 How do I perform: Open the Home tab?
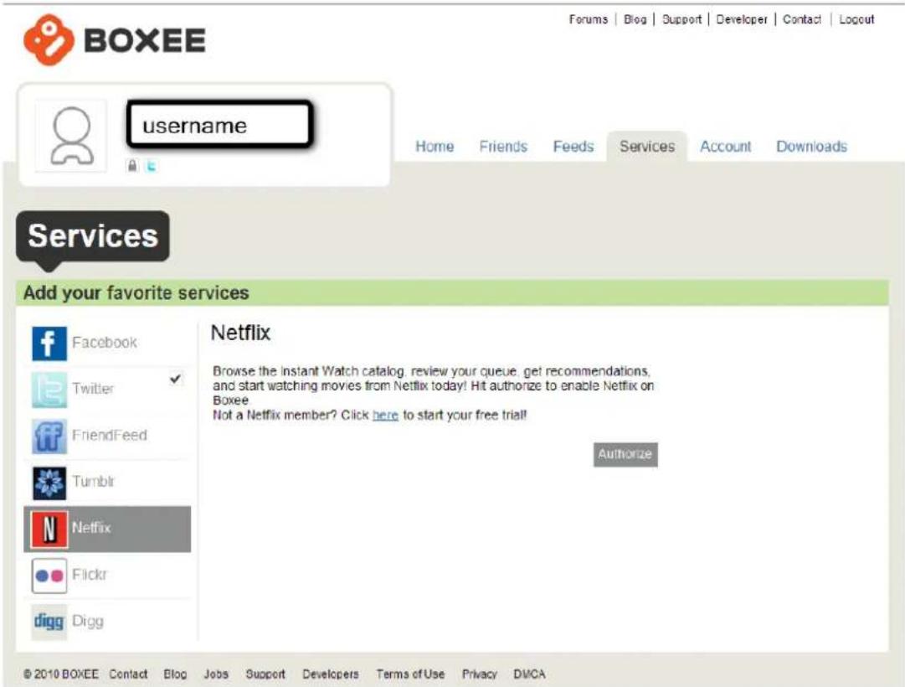(435, 147)
